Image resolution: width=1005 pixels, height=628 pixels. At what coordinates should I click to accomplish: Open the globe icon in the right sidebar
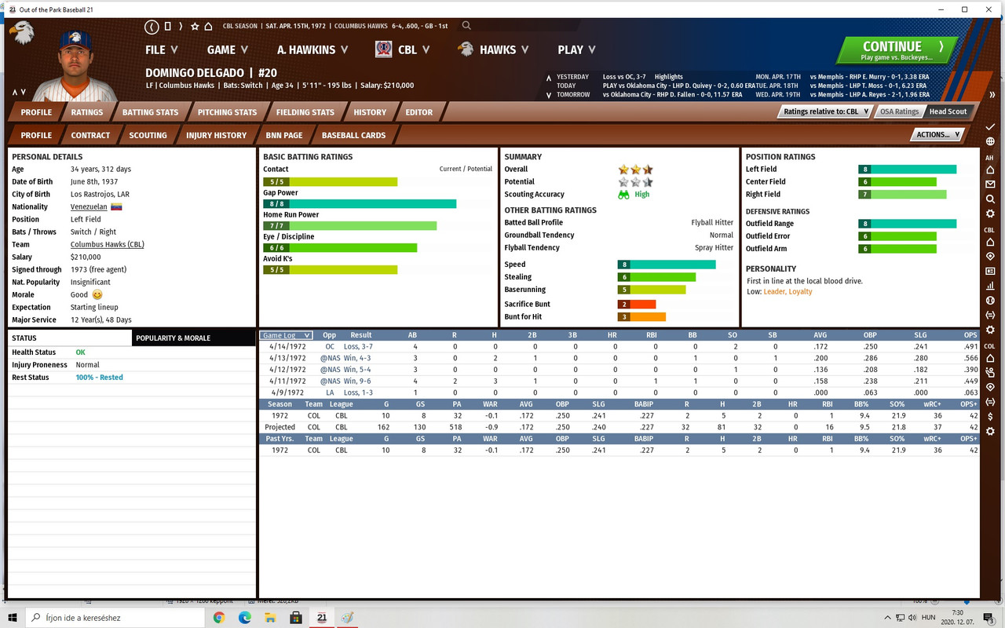(x=990, y=142)
